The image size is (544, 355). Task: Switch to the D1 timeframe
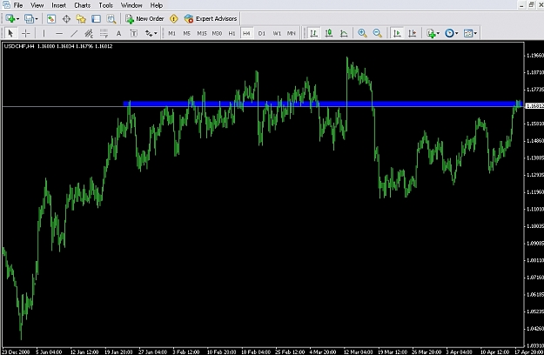click(262, 33)
